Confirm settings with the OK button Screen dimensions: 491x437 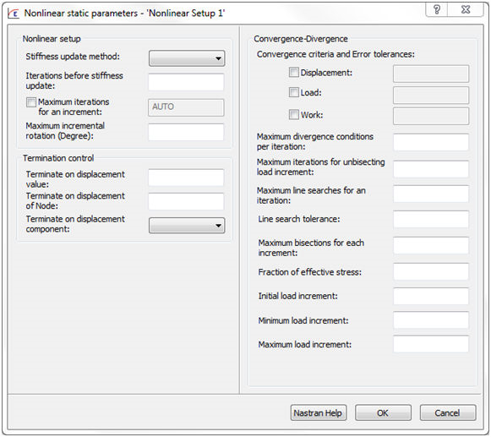[x=383, y=412]
